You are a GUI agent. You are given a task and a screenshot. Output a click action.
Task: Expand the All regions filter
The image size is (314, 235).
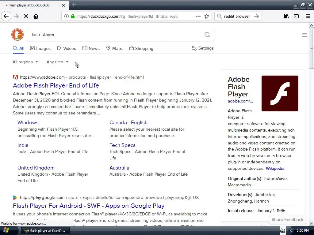pyautogui.click(x=25, y=62)
